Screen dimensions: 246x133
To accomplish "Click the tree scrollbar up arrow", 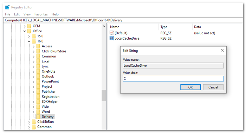I will (x=104, y=26).
